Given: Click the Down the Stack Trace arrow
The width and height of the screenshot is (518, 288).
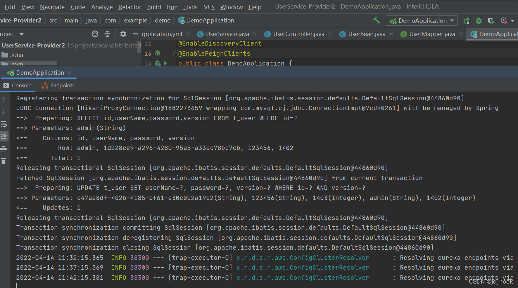Looking at the screenshot, I should 3,112.
